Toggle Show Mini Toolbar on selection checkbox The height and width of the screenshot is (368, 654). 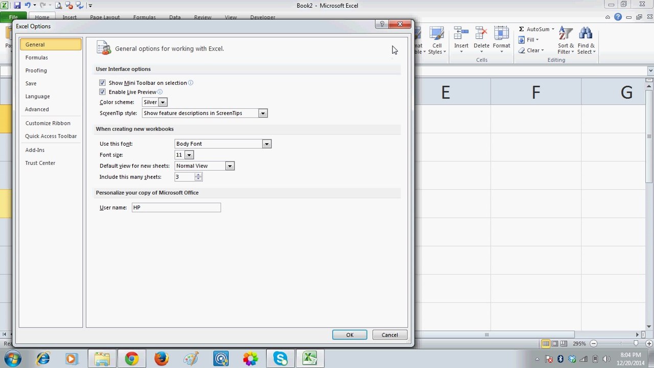[x=102, y=83]
